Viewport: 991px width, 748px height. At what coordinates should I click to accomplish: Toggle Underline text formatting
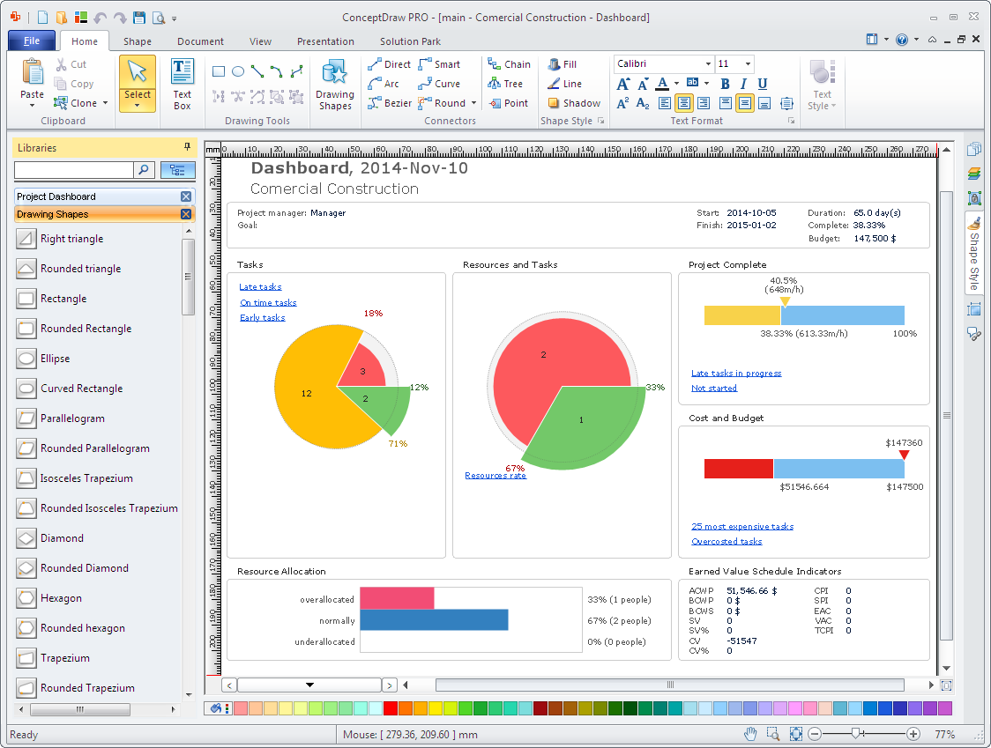click(x=763, y=84)
